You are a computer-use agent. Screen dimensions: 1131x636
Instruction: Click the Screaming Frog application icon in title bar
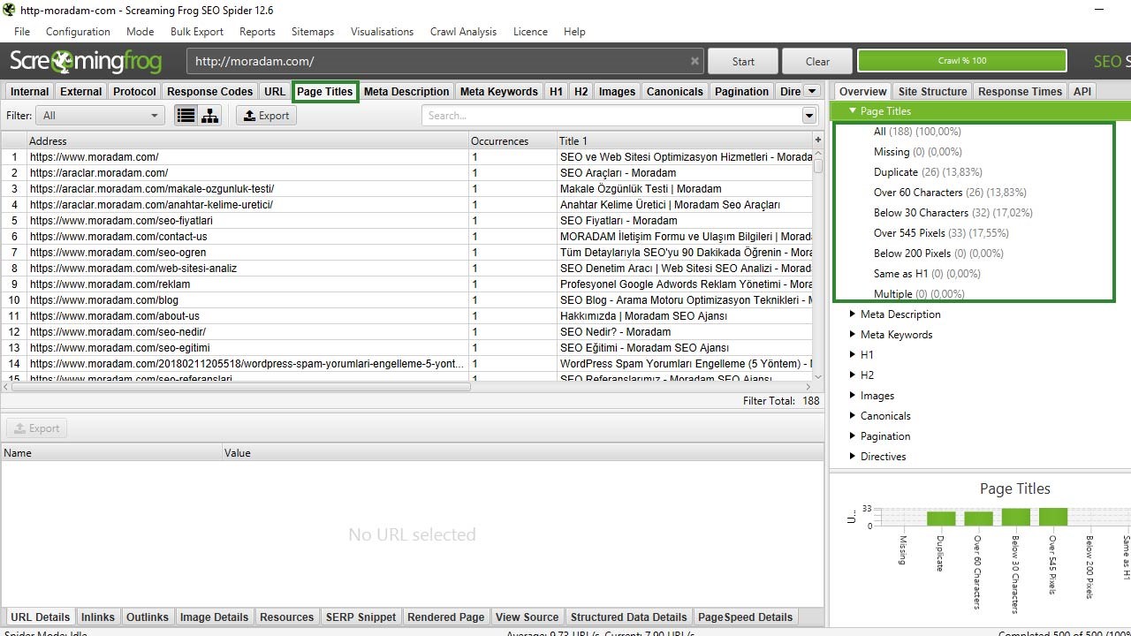tap(9, 11)
